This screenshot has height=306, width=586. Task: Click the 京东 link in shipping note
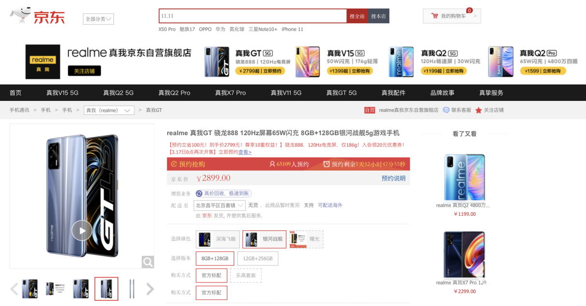point(207,215)
